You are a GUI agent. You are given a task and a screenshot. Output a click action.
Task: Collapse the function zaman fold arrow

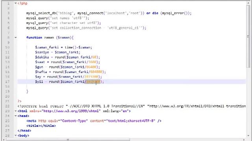tap(16, 38)
